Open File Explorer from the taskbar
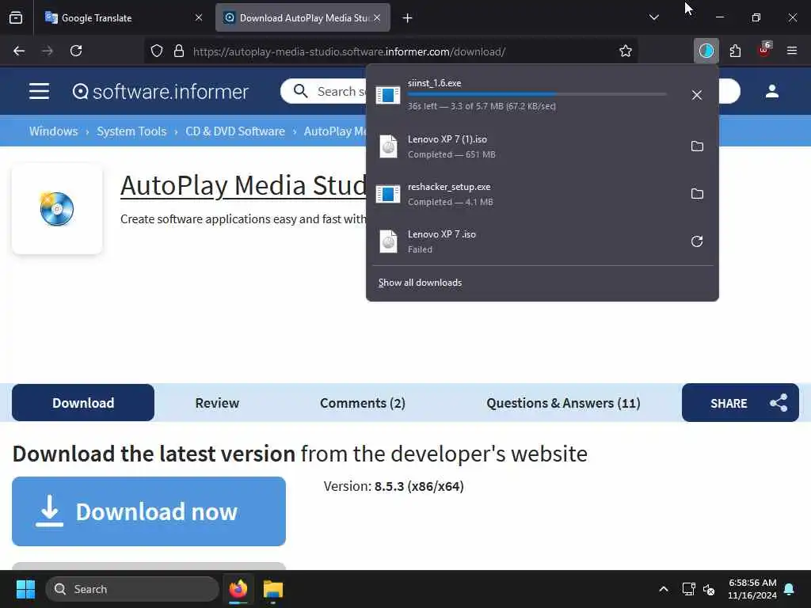 click(273, 589)
